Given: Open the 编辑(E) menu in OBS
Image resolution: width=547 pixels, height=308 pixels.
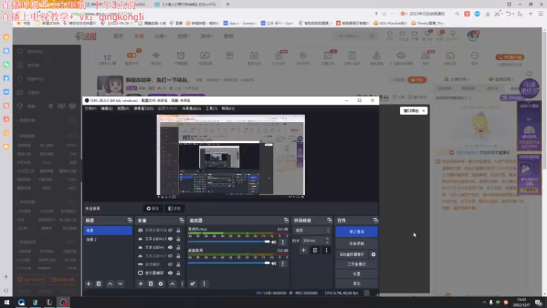Looking at the screenshot, I should coord(107,109).
